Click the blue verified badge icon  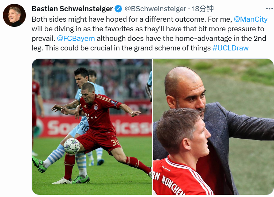point(118,9)
